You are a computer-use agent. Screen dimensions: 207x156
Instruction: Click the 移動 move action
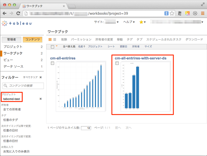click(120, 39)
